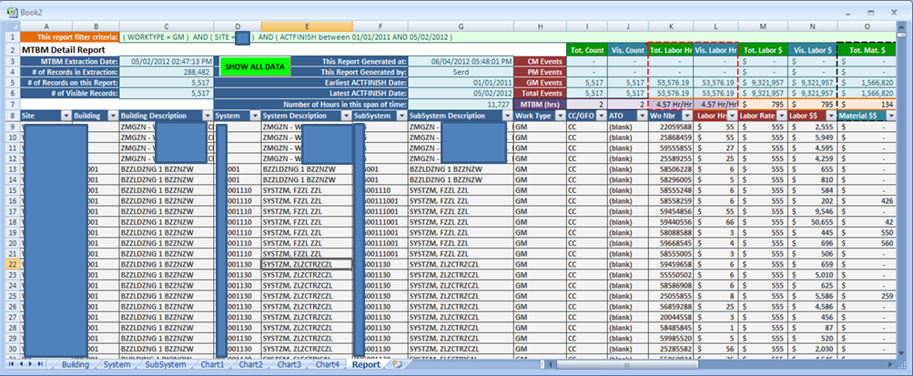Click the extraction date 05/02/2012 02:47:13 PM cell
Image resolution: width=913 pixels, height=376 pixels.
[166, 61]
